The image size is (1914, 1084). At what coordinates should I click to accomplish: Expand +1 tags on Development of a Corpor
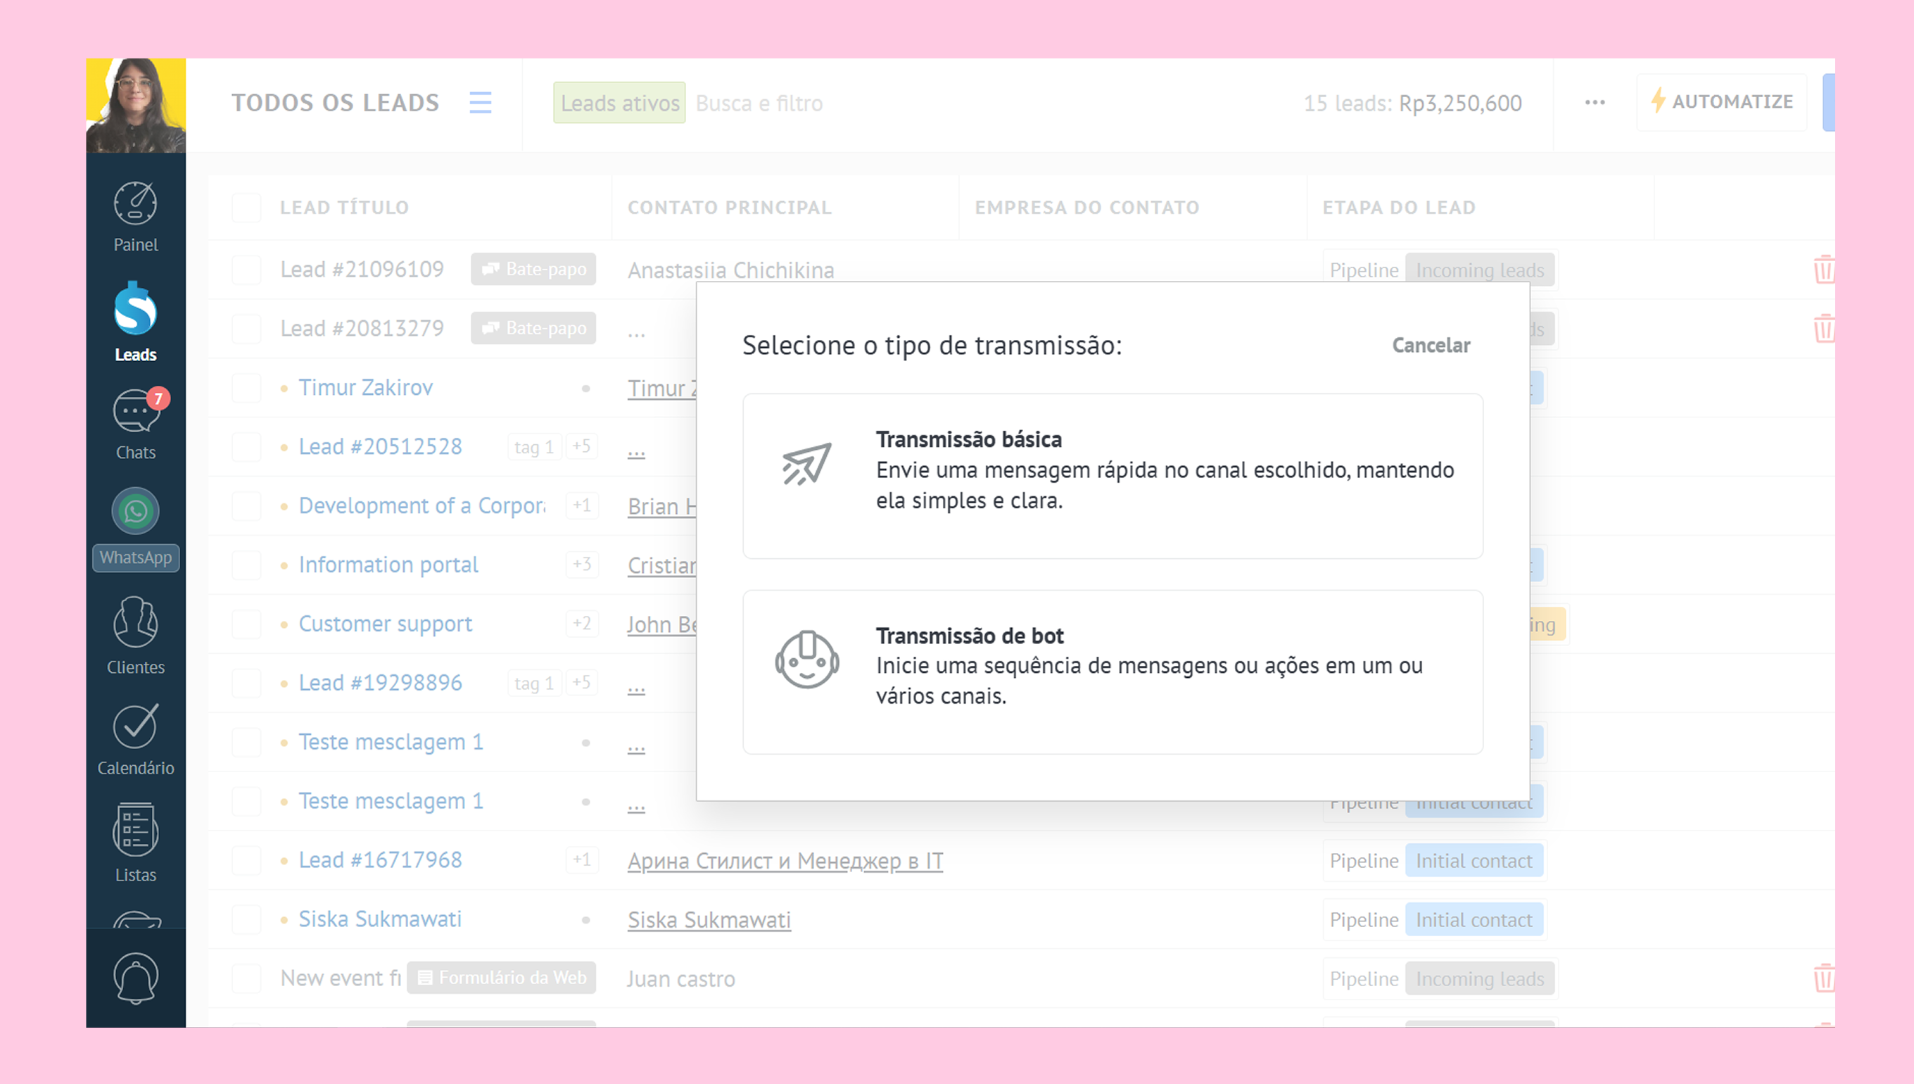click(581, 505)
